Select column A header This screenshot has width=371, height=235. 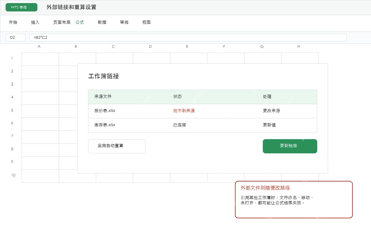(x=39, y=46)
